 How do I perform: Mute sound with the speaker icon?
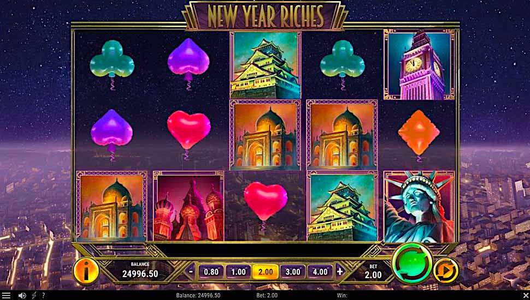click(x=22, y=296)
